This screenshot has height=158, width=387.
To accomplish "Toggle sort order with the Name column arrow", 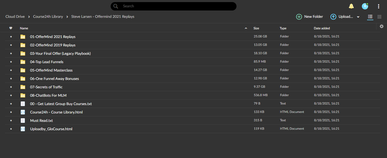I will point(246,28).
